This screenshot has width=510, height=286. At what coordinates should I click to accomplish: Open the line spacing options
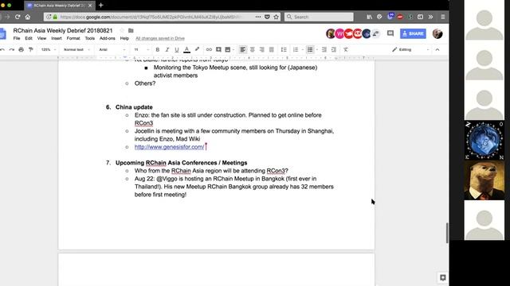pyautogui.click(x=284, y=49)
